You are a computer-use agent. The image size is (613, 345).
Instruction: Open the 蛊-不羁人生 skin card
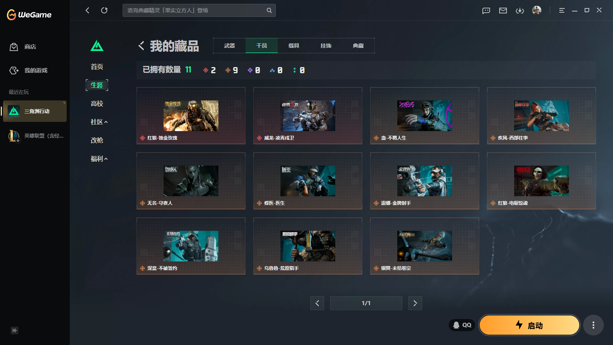click(425, 116)
